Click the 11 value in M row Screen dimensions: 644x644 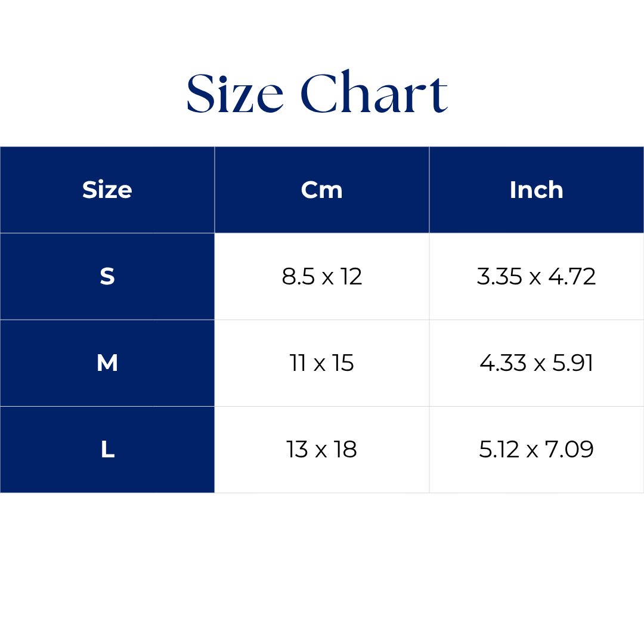click(298, 363)
